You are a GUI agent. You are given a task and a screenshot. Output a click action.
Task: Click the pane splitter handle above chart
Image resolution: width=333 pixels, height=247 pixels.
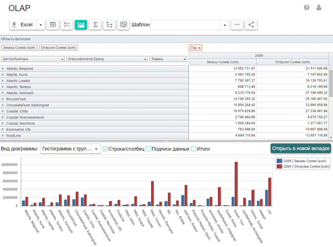tap(166, 141)
